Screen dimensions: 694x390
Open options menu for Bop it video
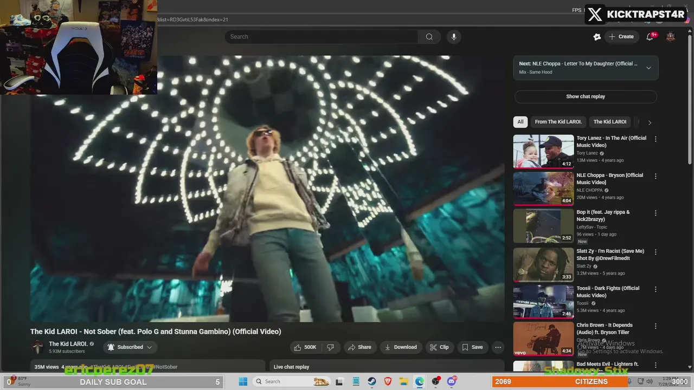pos(656,213)
